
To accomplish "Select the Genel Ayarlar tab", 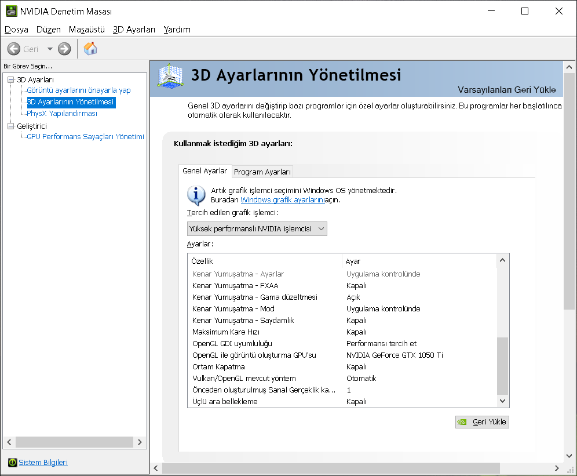I will (x=205, y=171).
